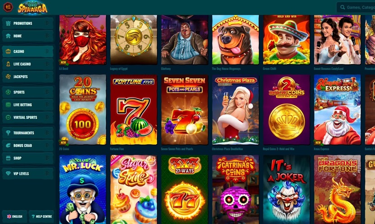Image resolution: width=375 pixels, height=224 pixels.
Task: Click the Tournaments trophy icon
Action: (8, 133)
